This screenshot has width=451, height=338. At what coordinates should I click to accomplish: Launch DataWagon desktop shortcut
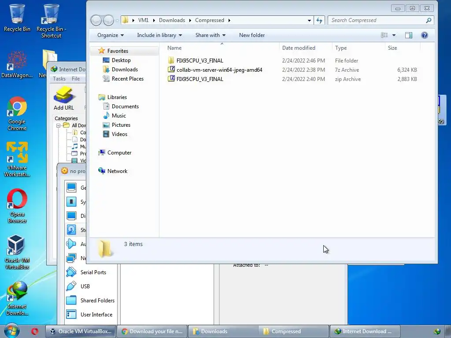(17, 64)
